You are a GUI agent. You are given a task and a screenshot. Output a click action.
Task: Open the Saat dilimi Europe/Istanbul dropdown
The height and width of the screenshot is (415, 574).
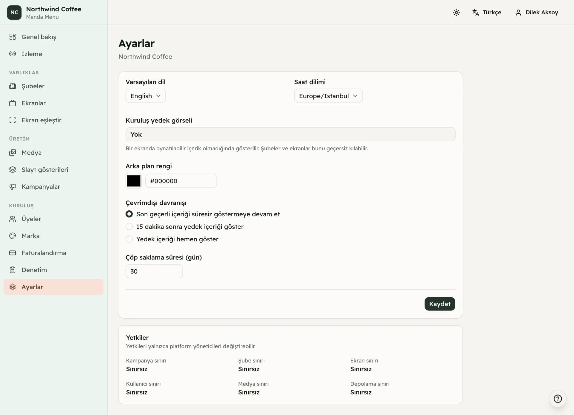[x=328, y=96]
